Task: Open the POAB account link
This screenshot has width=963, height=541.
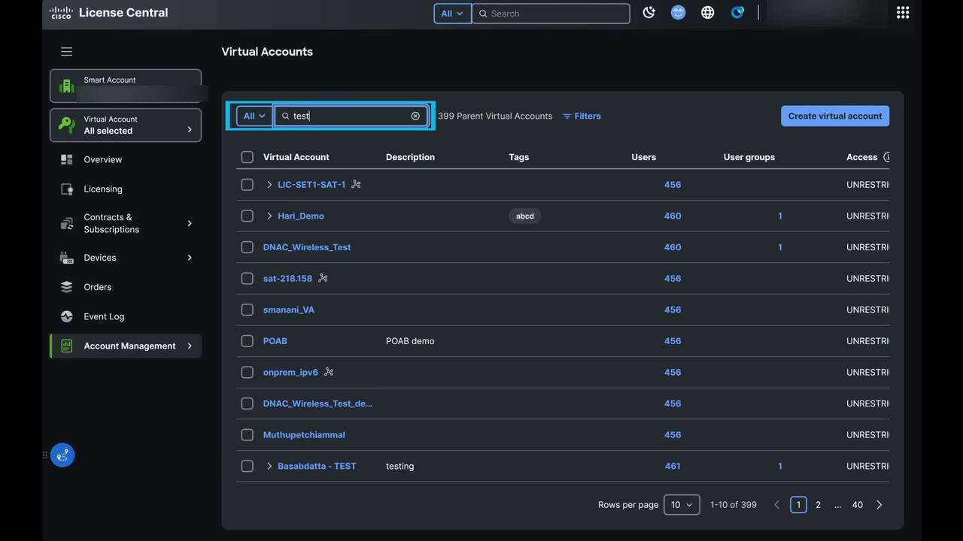Action: point(275,341)
